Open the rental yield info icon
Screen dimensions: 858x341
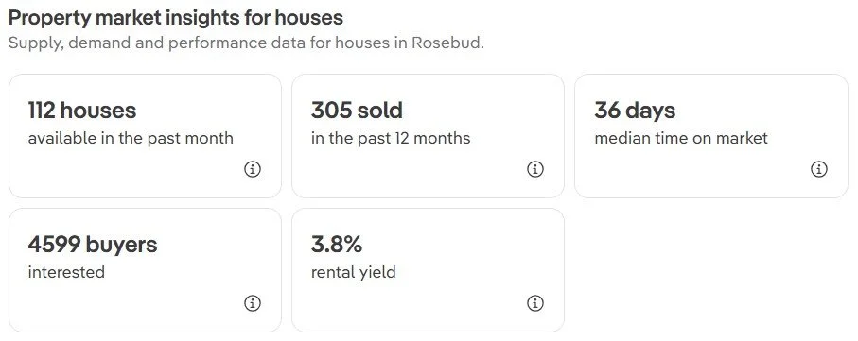point(535,303)
